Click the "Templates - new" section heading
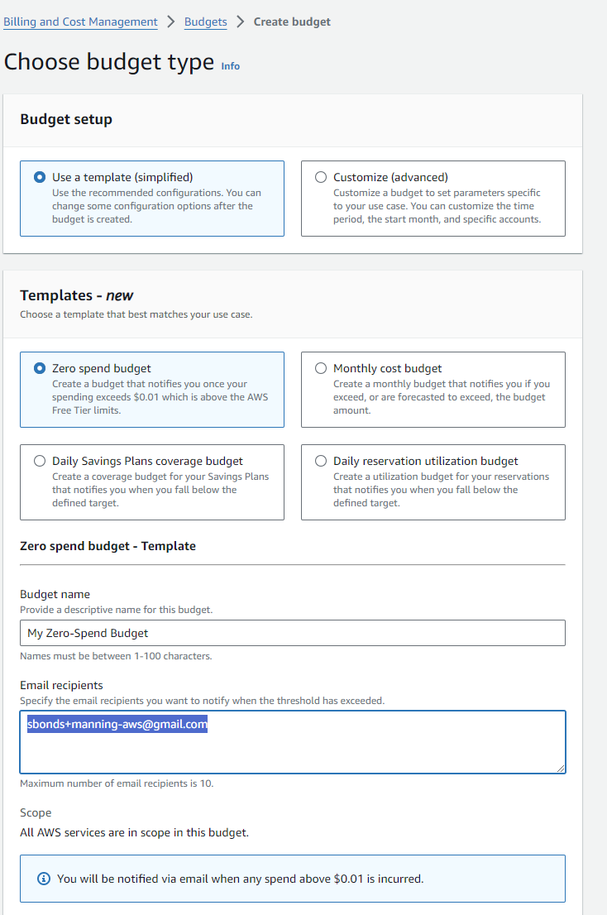The image size is (607, 915). click(x=76, y=295)
